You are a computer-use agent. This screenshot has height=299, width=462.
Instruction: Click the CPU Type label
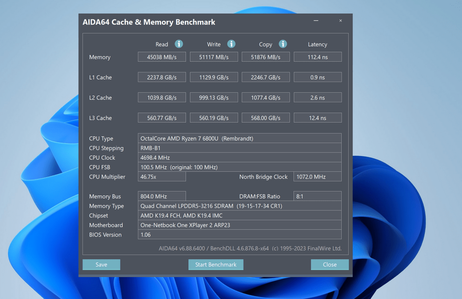101,139
